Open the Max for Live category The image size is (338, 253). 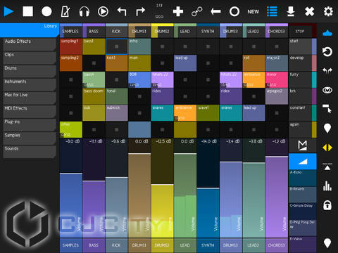point(30,98)
